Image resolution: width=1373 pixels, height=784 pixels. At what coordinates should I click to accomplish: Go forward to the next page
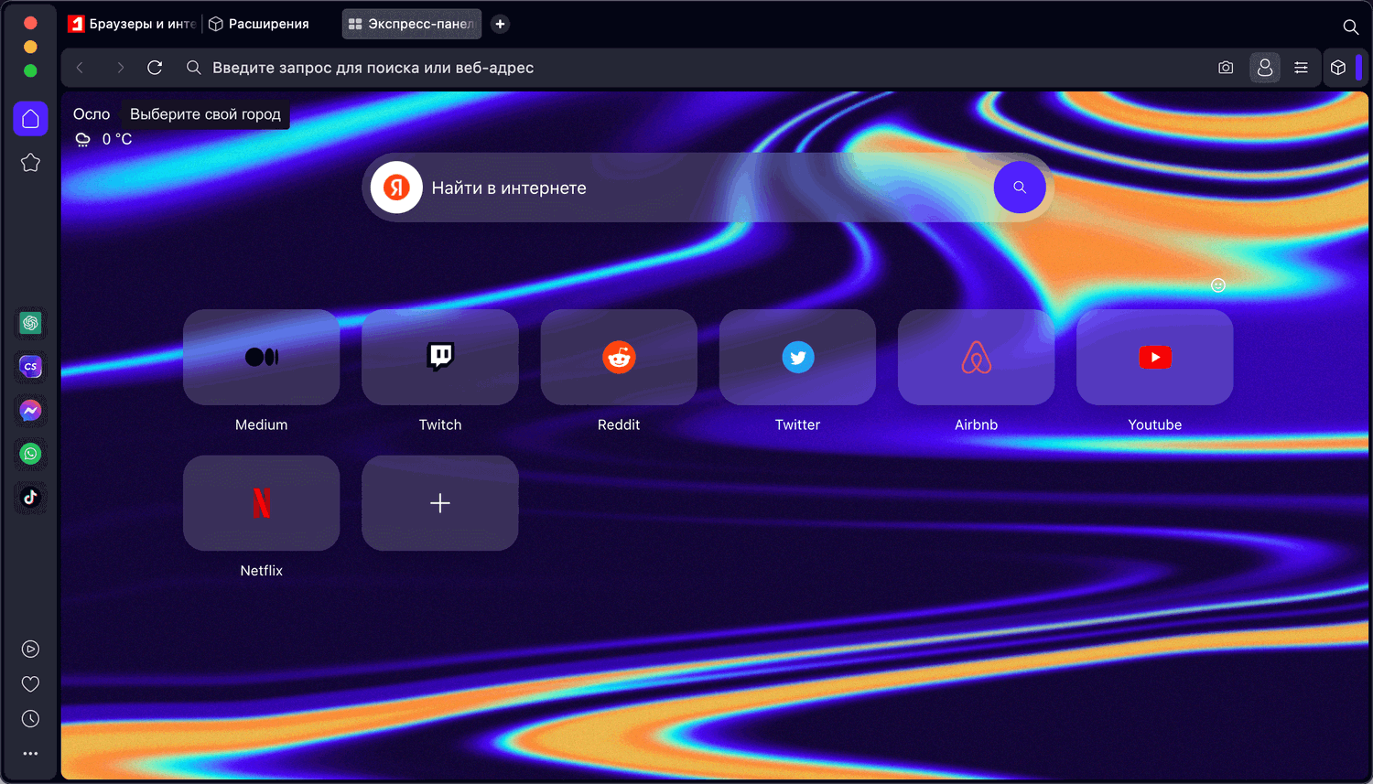tap(120, 68)
